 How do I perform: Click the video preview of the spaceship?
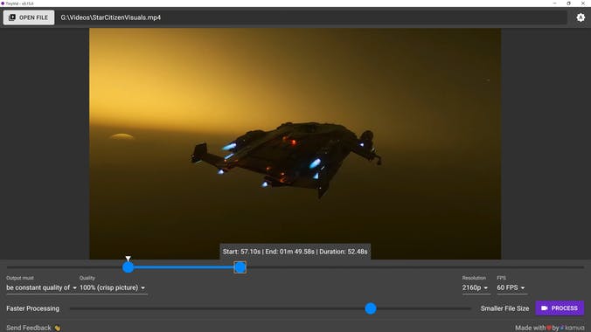coord(295,143)
